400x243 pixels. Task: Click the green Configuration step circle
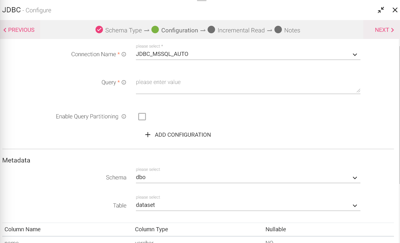click(x=155, y=30)
